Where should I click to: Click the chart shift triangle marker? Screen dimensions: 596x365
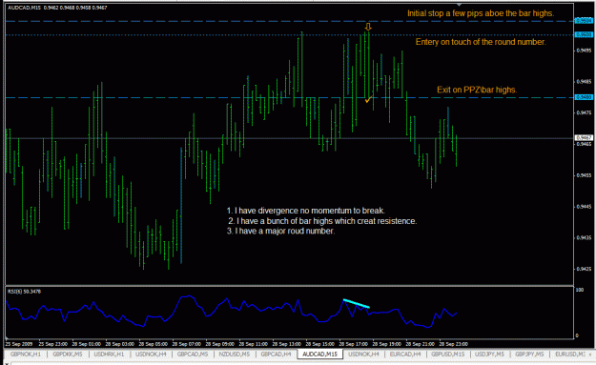tap(460, 5)
